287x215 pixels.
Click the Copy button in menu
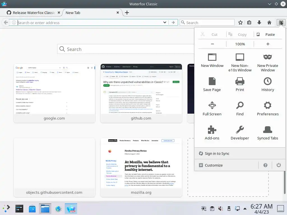pyautogui.click(x=240, y=34)
